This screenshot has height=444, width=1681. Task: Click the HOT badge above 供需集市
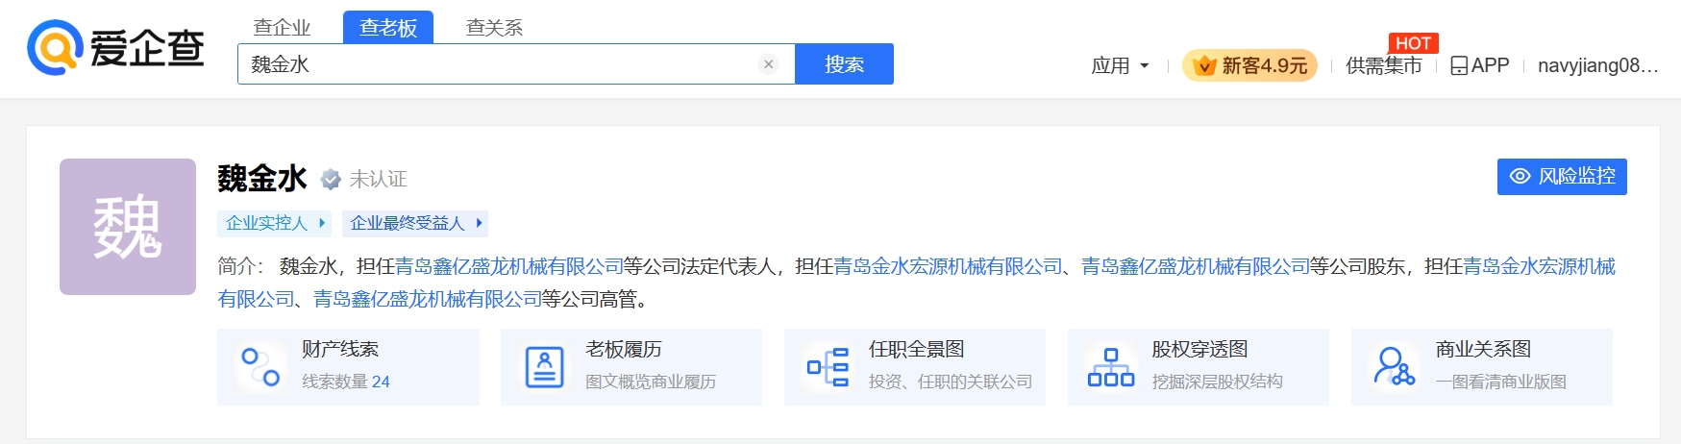tap(1413, 43)
